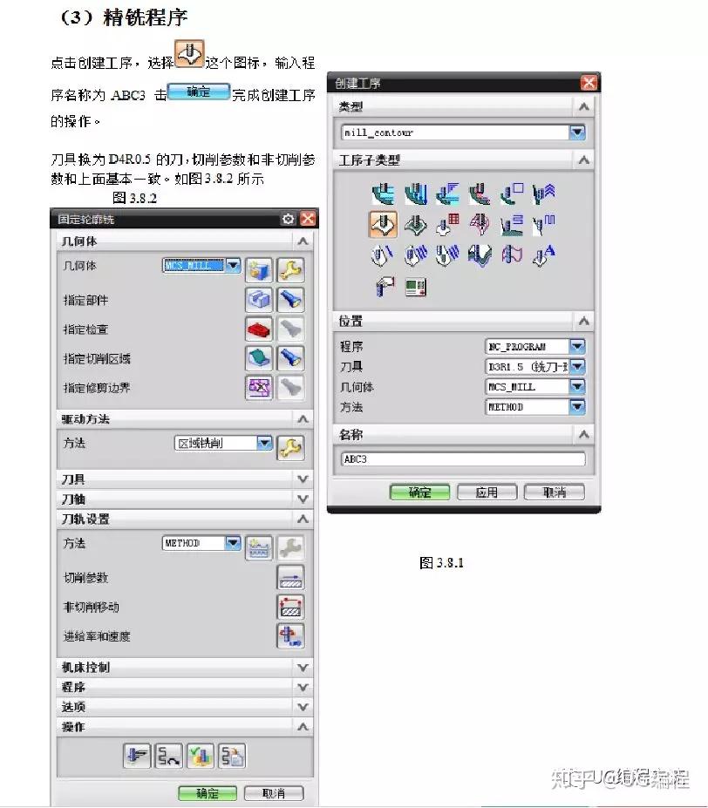Edit drive method with wrench beside 区域铣削
708x808 pixels.
[x=291, y=448]
